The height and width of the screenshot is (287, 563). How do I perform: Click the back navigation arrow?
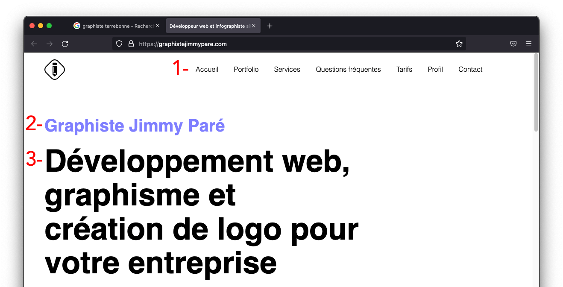[x=34, y=43]
